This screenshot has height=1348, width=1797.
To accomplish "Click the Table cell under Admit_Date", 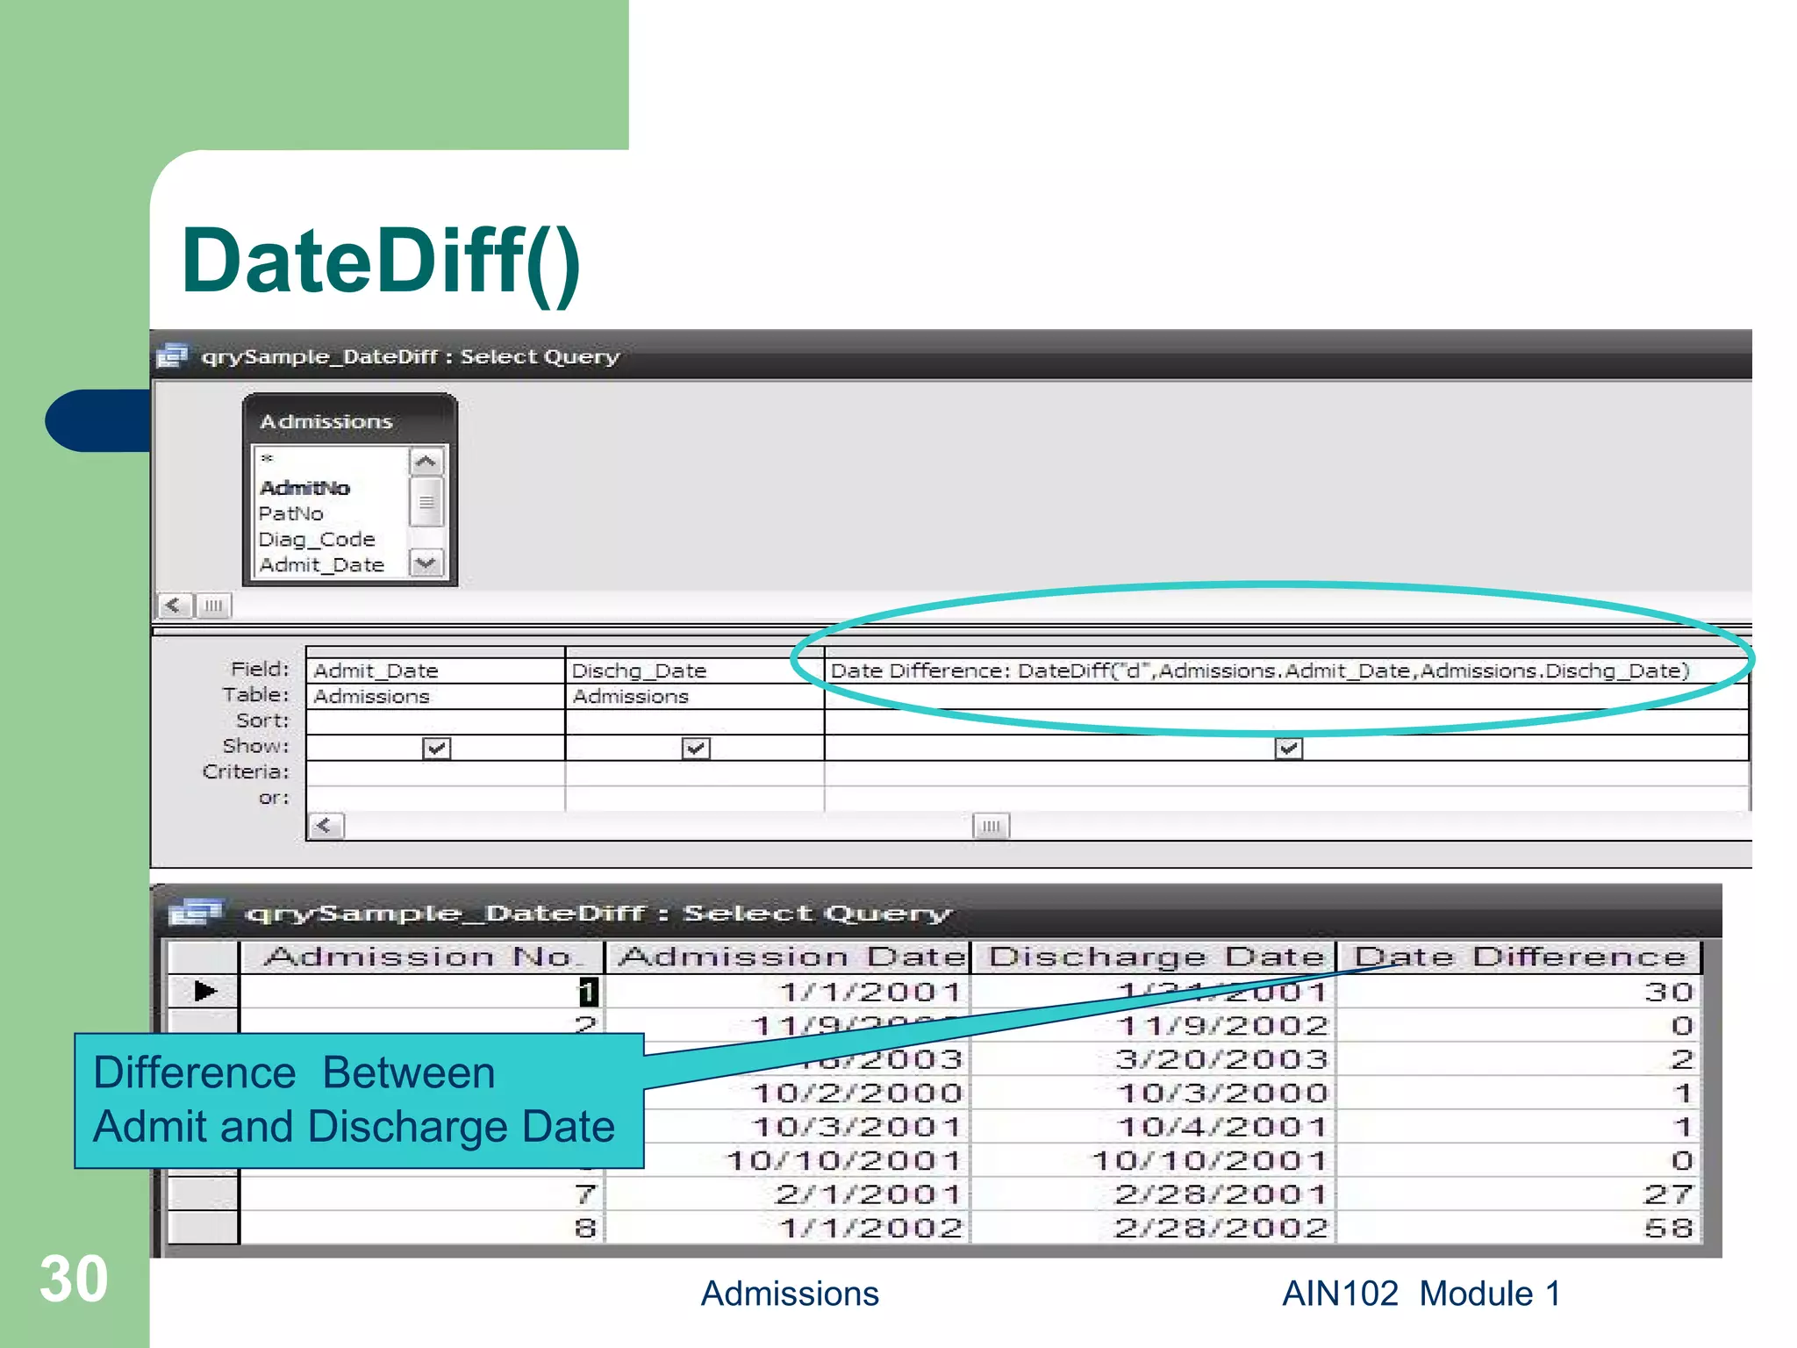I will coord(435,696).
